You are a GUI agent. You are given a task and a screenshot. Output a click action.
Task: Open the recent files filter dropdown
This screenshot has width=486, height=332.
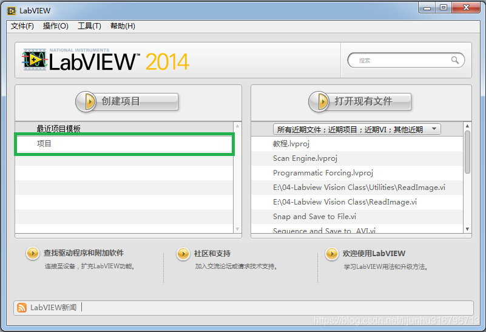(x=357, y=129)
